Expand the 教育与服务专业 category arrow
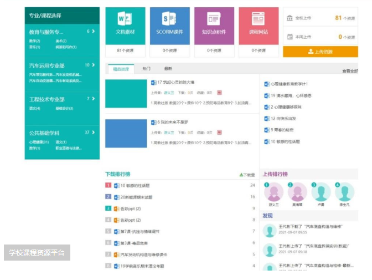 pyautogui.click(x=94, y=32)
